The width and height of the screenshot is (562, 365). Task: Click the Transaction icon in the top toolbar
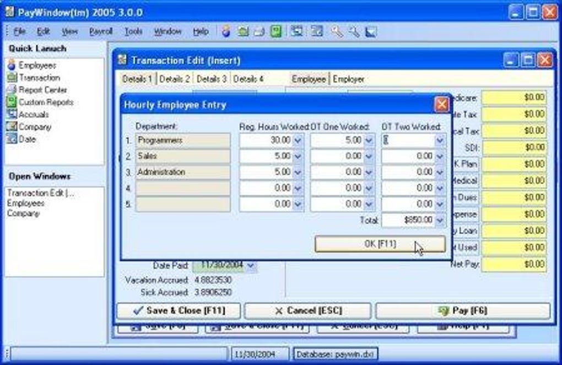(243, 31)
